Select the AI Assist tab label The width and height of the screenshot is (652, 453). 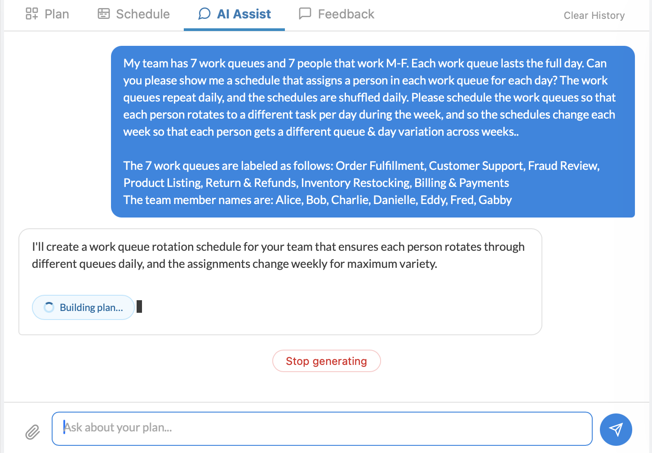click(x=244, y=14)
